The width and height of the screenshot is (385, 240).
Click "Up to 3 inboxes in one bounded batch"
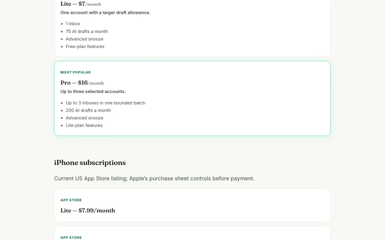click(x=106, y=103)
